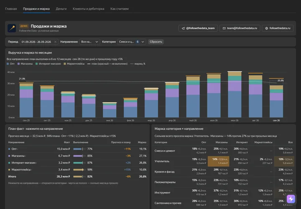Click the Маркетплейсы yellow color marker

[9, 170]
